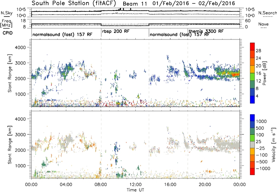Screen dimensions: 277x192
Task: Click the first 'normalsound (fast) 157 RF' label
Action: (x=62, y=34)
